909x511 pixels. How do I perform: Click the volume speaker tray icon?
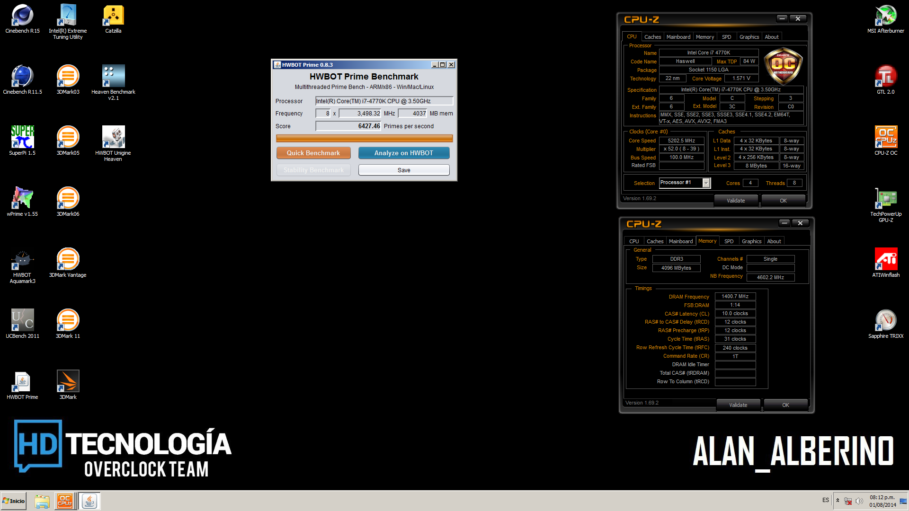(859, 501)
